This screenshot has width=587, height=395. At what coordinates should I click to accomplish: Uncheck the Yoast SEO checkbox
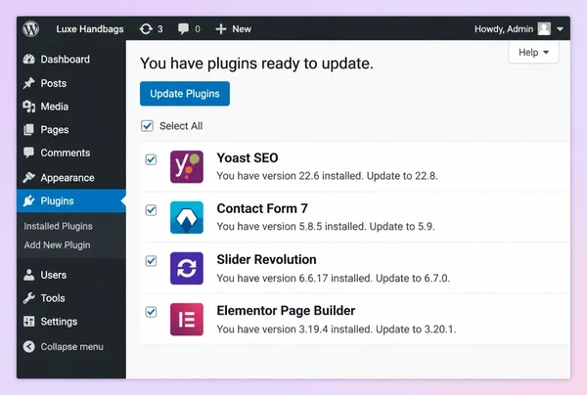pyautogui.click(x=152, y=159)
